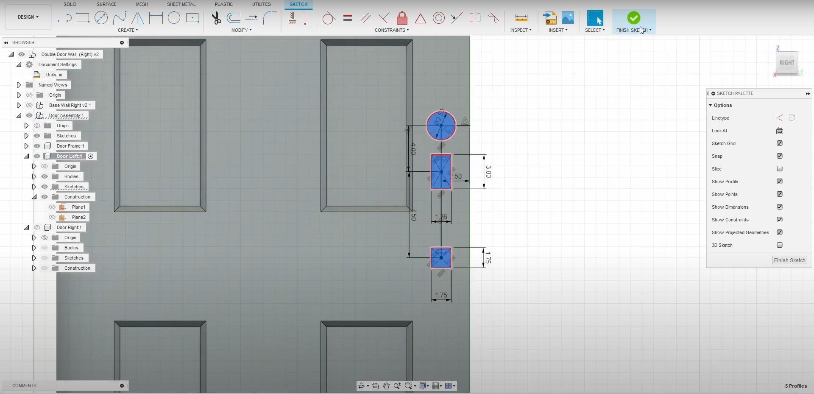Set Linetype to construction in Sketch Palette
The width and height of the screenshot is (814, 394).
click(x=780, y=118)
